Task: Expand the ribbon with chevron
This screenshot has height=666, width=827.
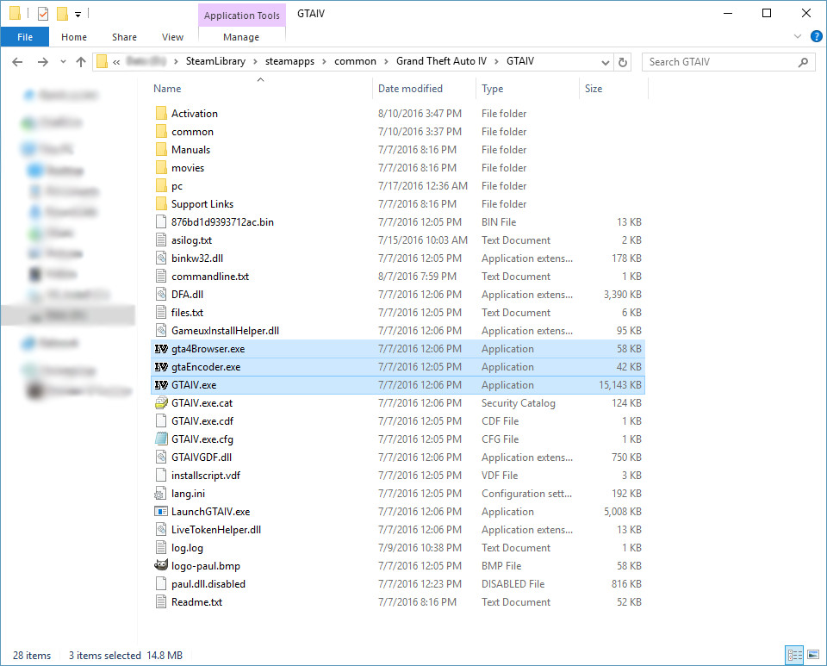Action: (x=798, y=36)
